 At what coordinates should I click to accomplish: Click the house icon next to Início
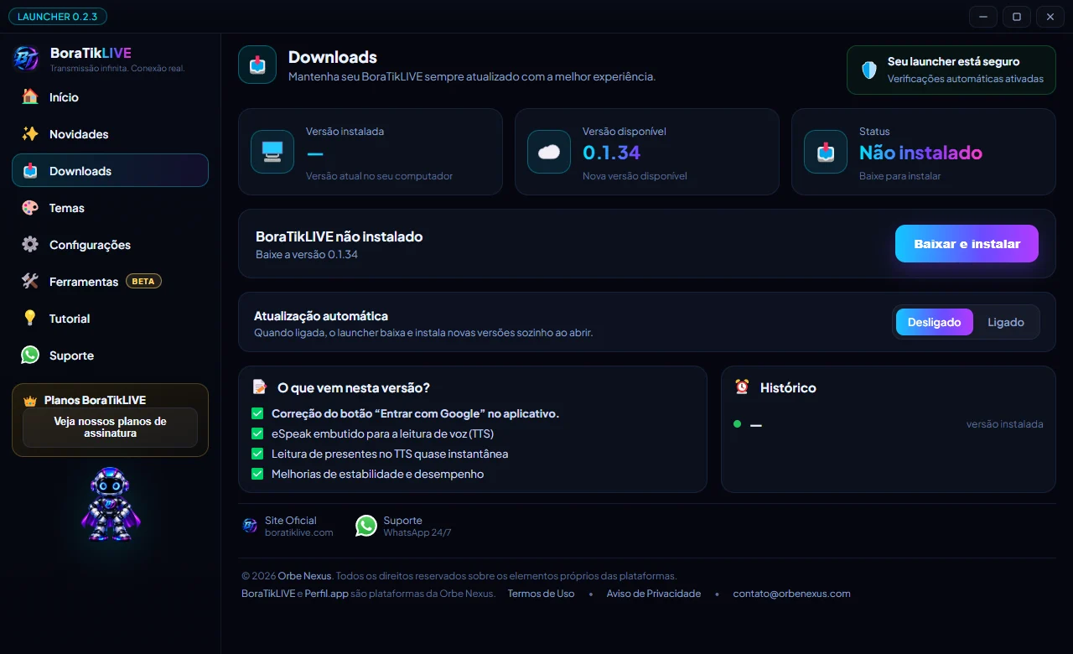30,96
